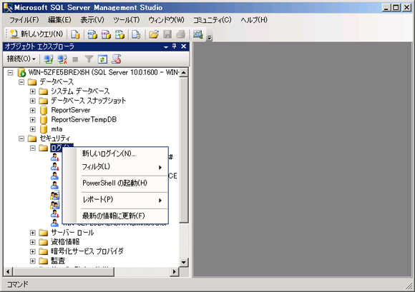This screenshot has width=415, height=292.
Task: Click the Print icon in toolbar
Action: 181,34
